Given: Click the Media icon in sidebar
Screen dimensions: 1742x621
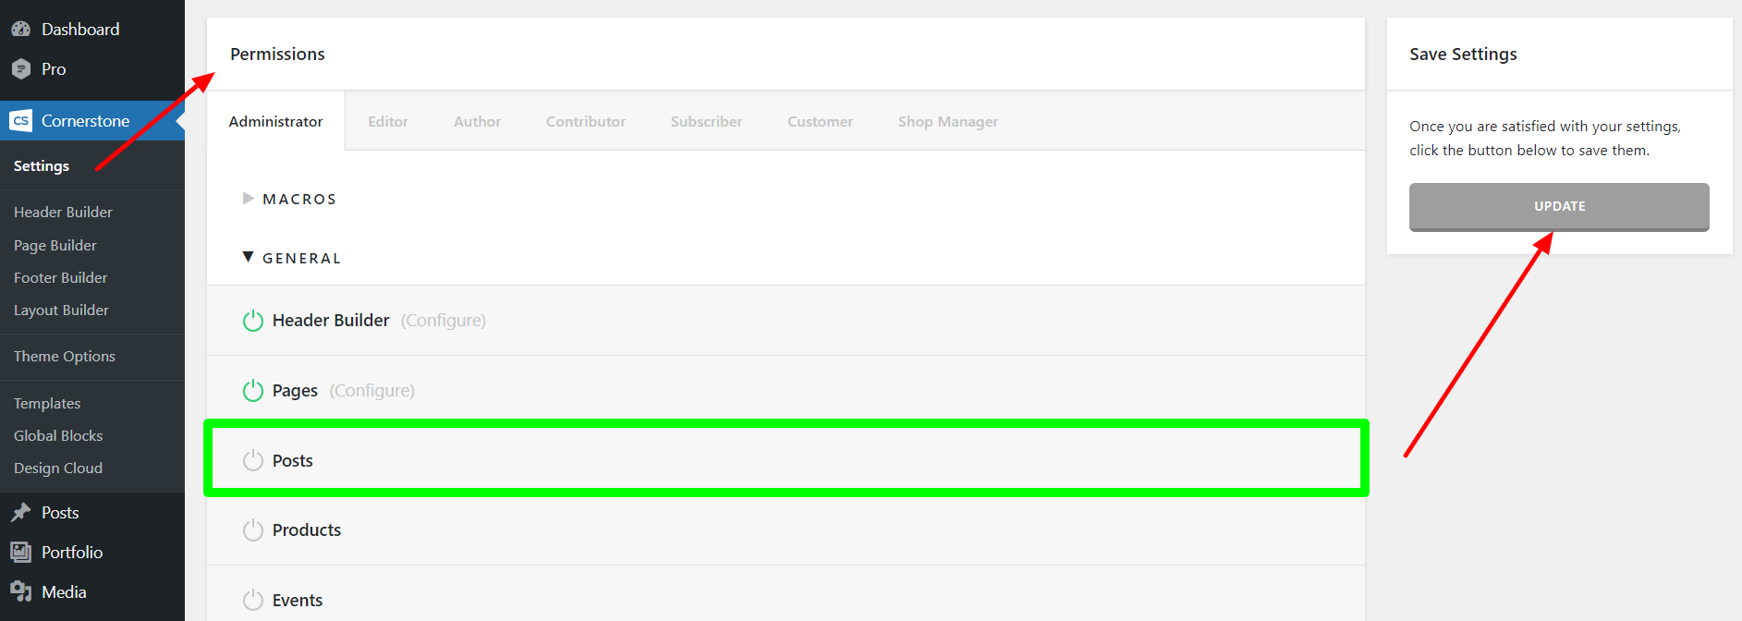Looking at the screenshot, I should (20, 592).
